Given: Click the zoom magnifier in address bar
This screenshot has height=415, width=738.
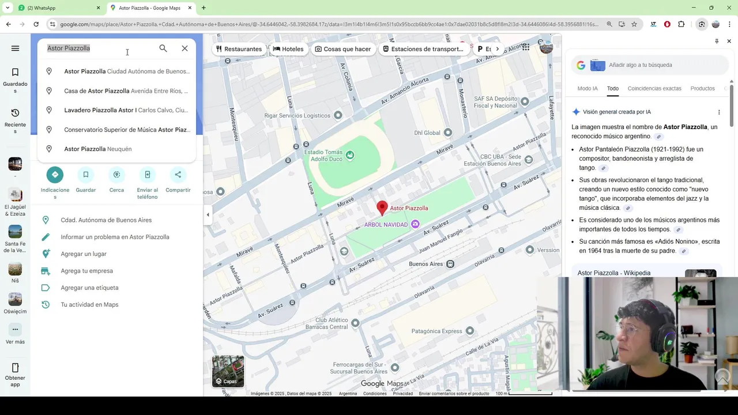Looking at the screenshot, I should point(609,24).
